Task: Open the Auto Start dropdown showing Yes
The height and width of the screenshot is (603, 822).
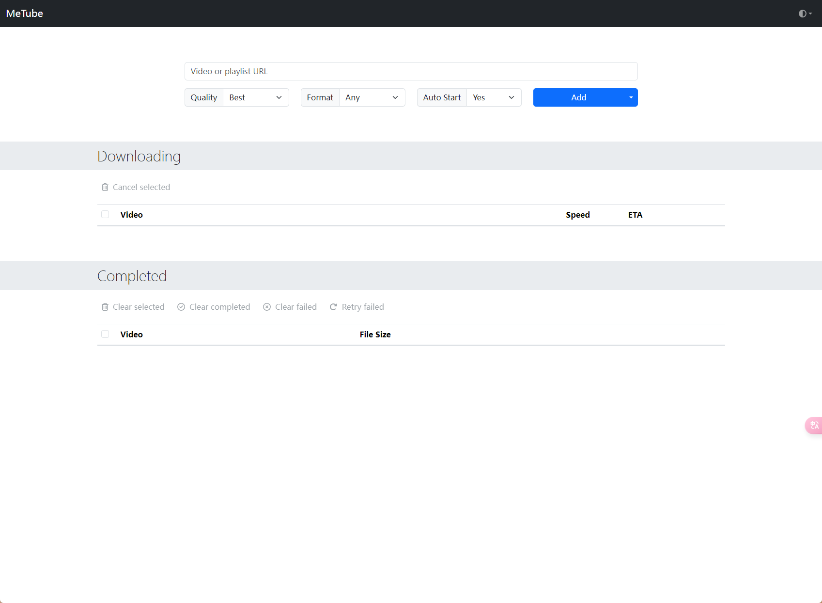Action: 494,97
